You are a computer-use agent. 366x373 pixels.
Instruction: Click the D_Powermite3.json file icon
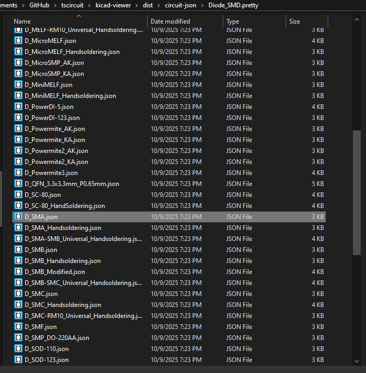coord(18,173)
